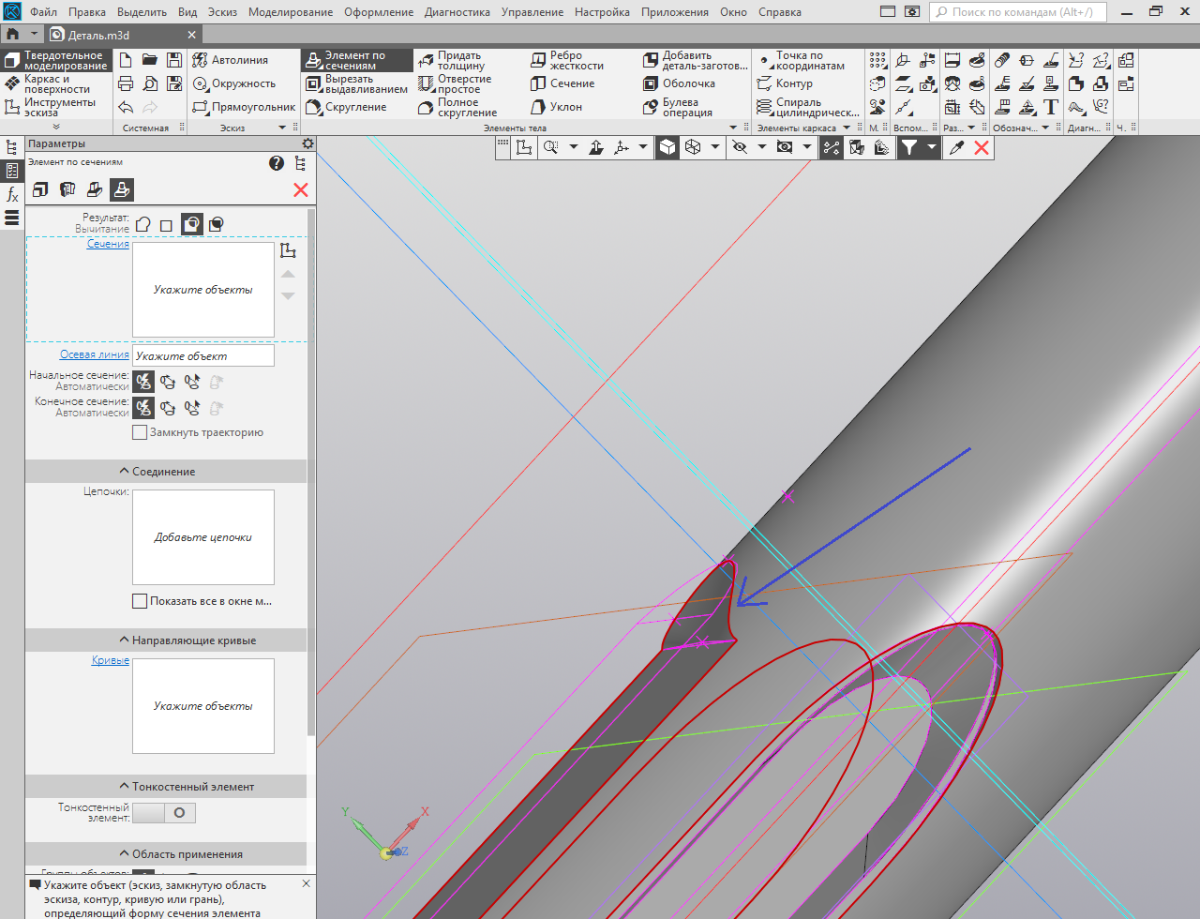Click the Boolean operation (Булева операция) tool
Viewport: 1200px width, 919px height.
tap(679, 107)
